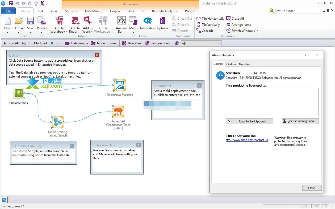The image size is (335, 209).
Task: Click Run Modified
Action: [34, 43]
